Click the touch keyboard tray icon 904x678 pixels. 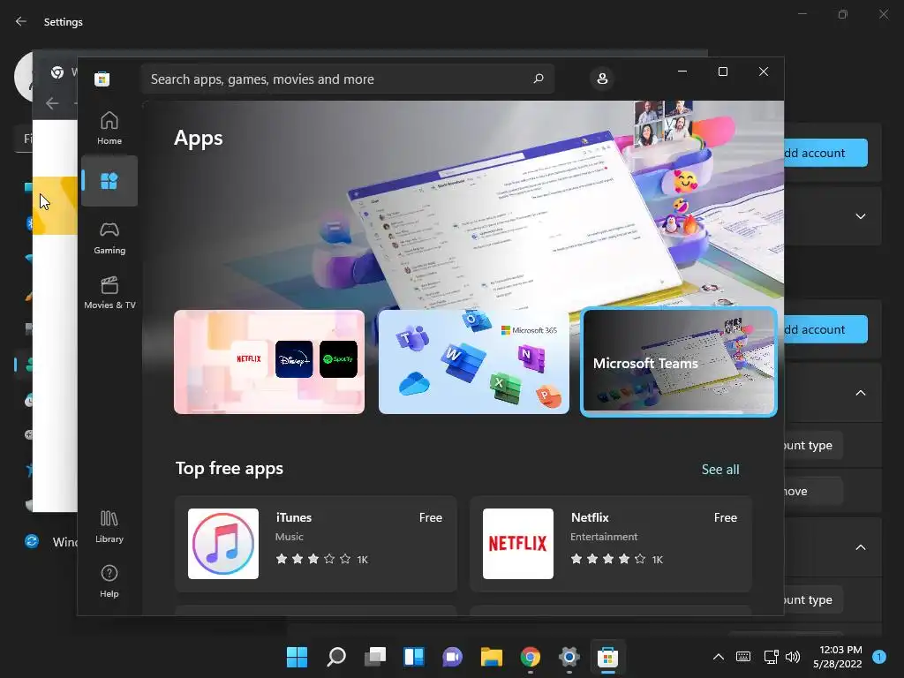[743, 657]
